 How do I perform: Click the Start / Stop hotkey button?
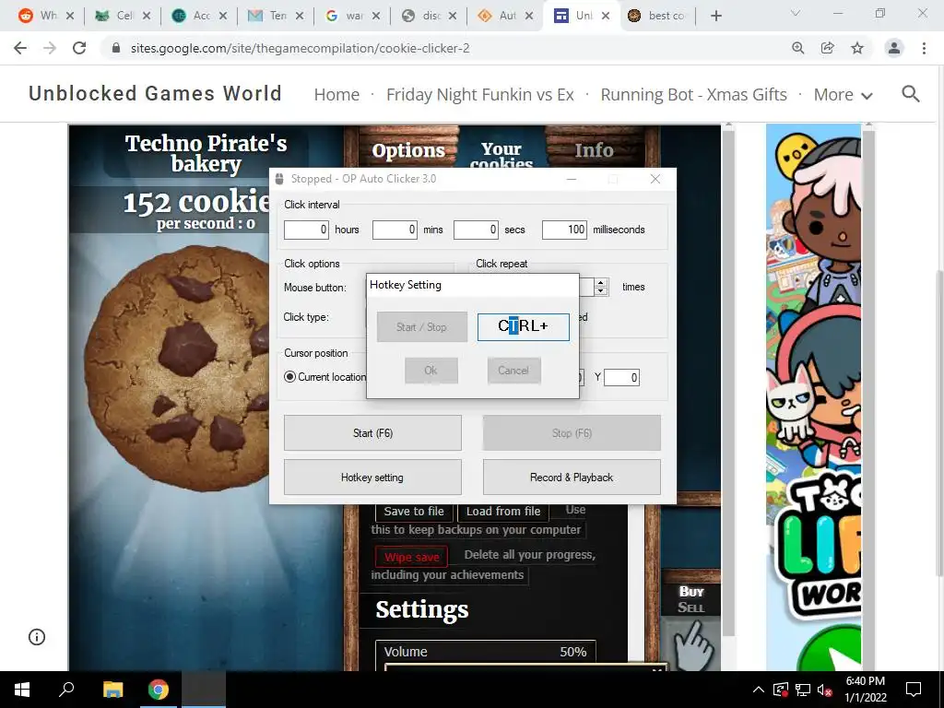pos(422,327)
